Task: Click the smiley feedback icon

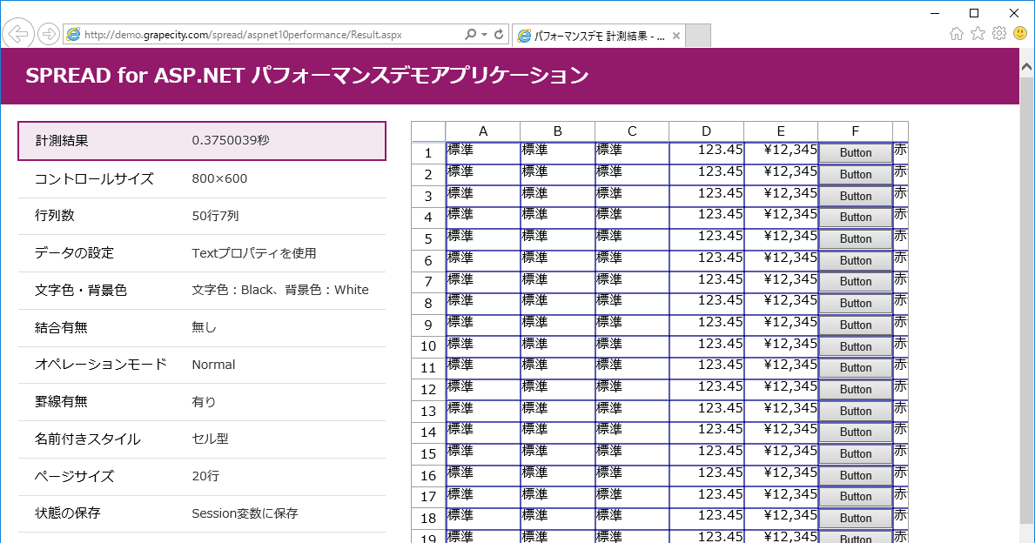Action: point(1020,34)
